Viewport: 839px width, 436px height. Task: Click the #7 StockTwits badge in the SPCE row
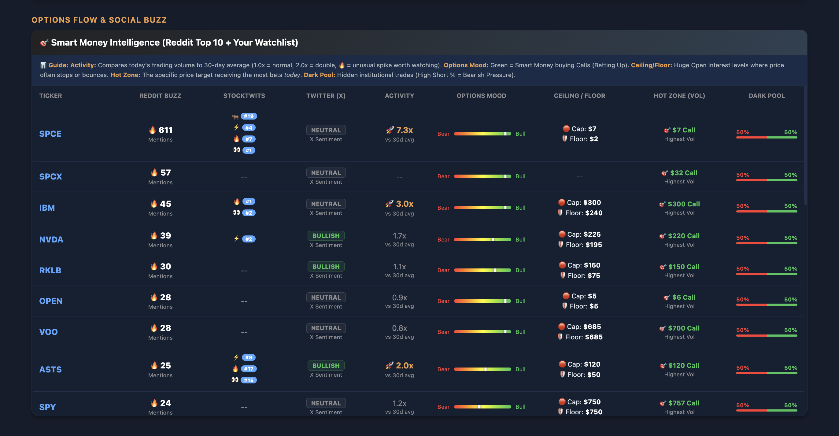249,139
